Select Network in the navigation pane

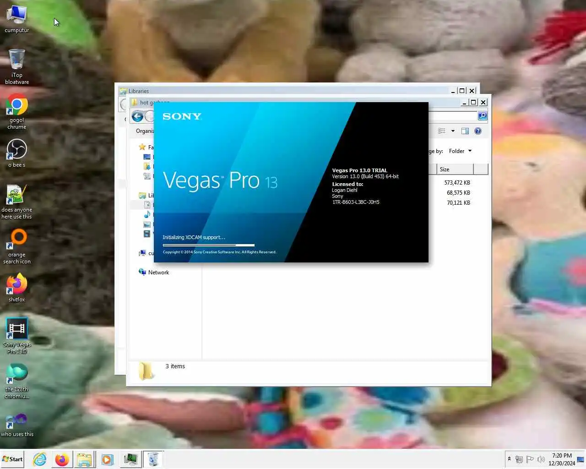154,273
